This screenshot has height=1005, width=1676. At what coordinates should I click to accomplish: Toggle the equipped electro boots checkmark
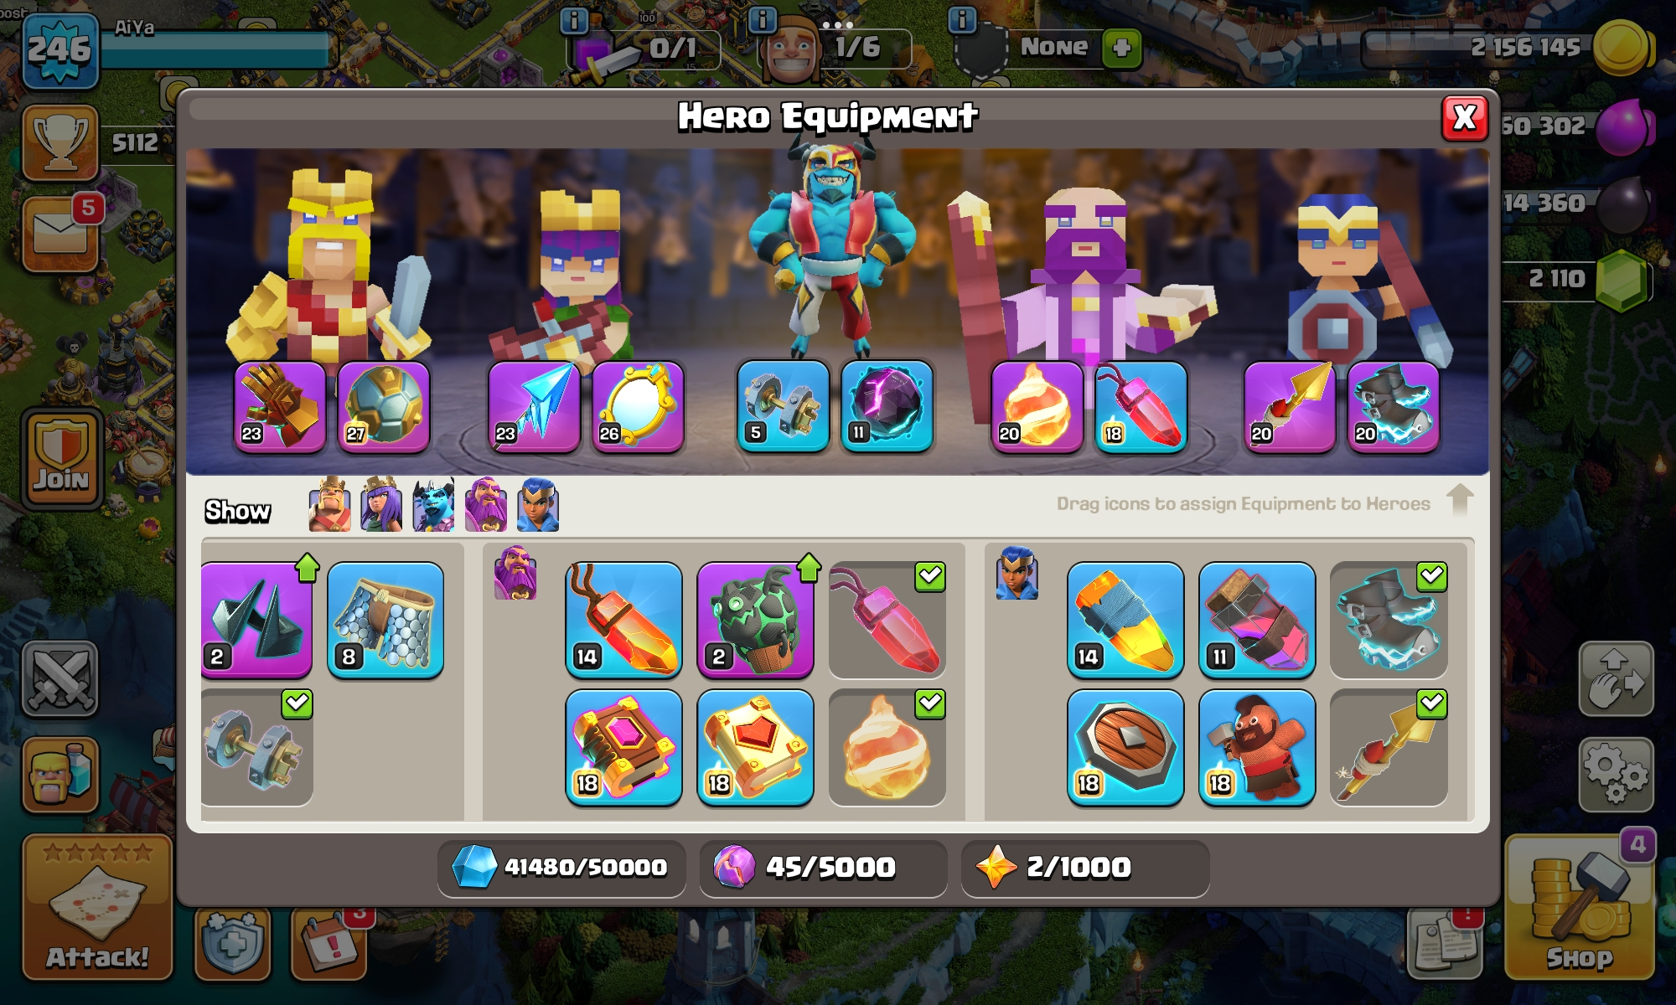click(1432, 576)
